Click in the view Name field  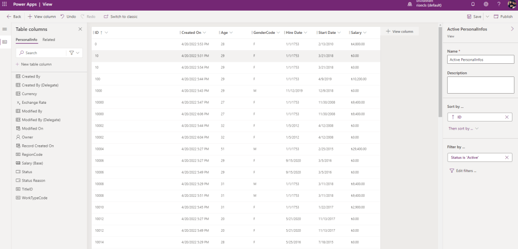click(x=480, y=60)
